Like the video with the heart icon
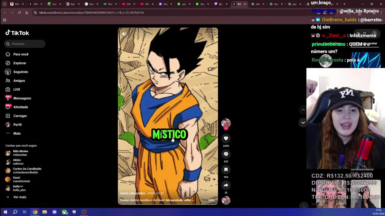Image resolution: width=385 pixels, height=216 pixels. (x=226, y=138)
